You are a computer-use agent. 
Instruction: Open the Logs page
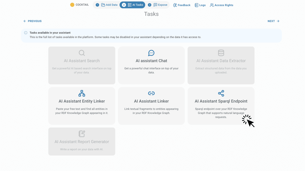pos(200,5)
